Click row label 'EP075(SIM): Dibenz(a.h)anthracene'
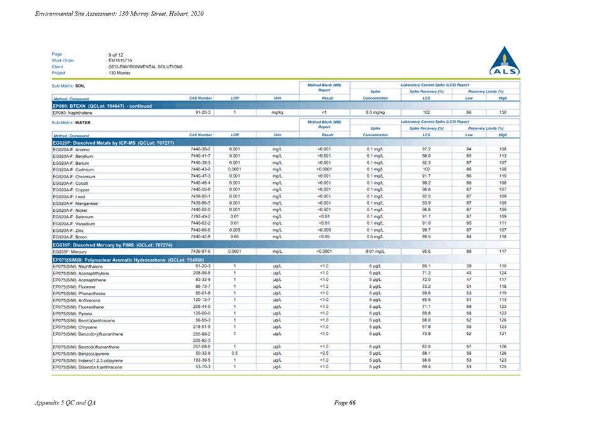This screenshot has height=422, width=597. click(x=87, y=367)
